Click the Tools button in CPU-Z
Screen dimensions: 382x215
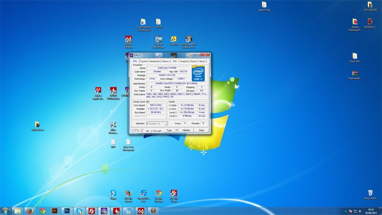(169, 130)
